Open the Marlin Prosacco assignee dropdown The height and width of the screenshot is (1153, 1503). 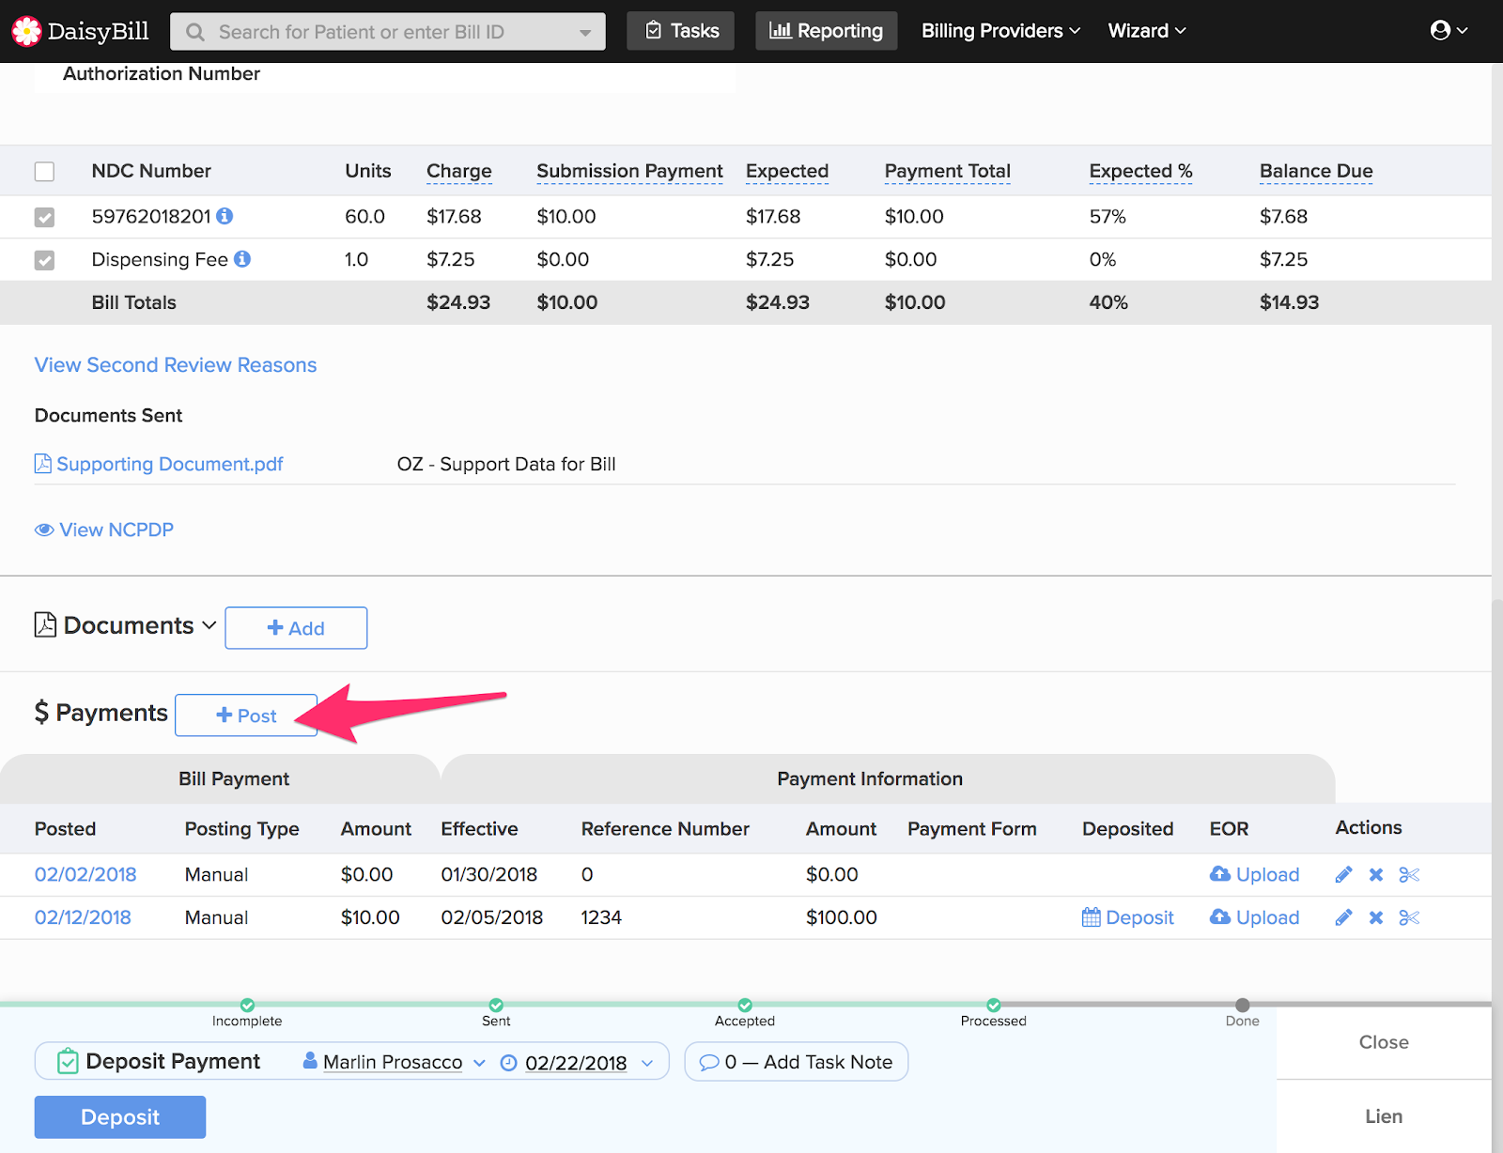tap(479, 1063)
